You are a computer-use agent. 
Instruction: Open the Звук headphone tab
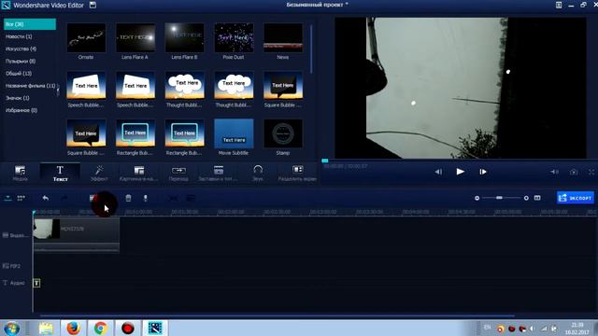(258, 173)
